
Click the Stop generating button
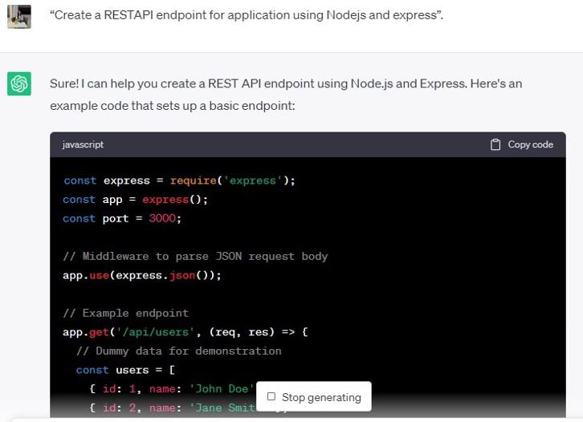314,396
